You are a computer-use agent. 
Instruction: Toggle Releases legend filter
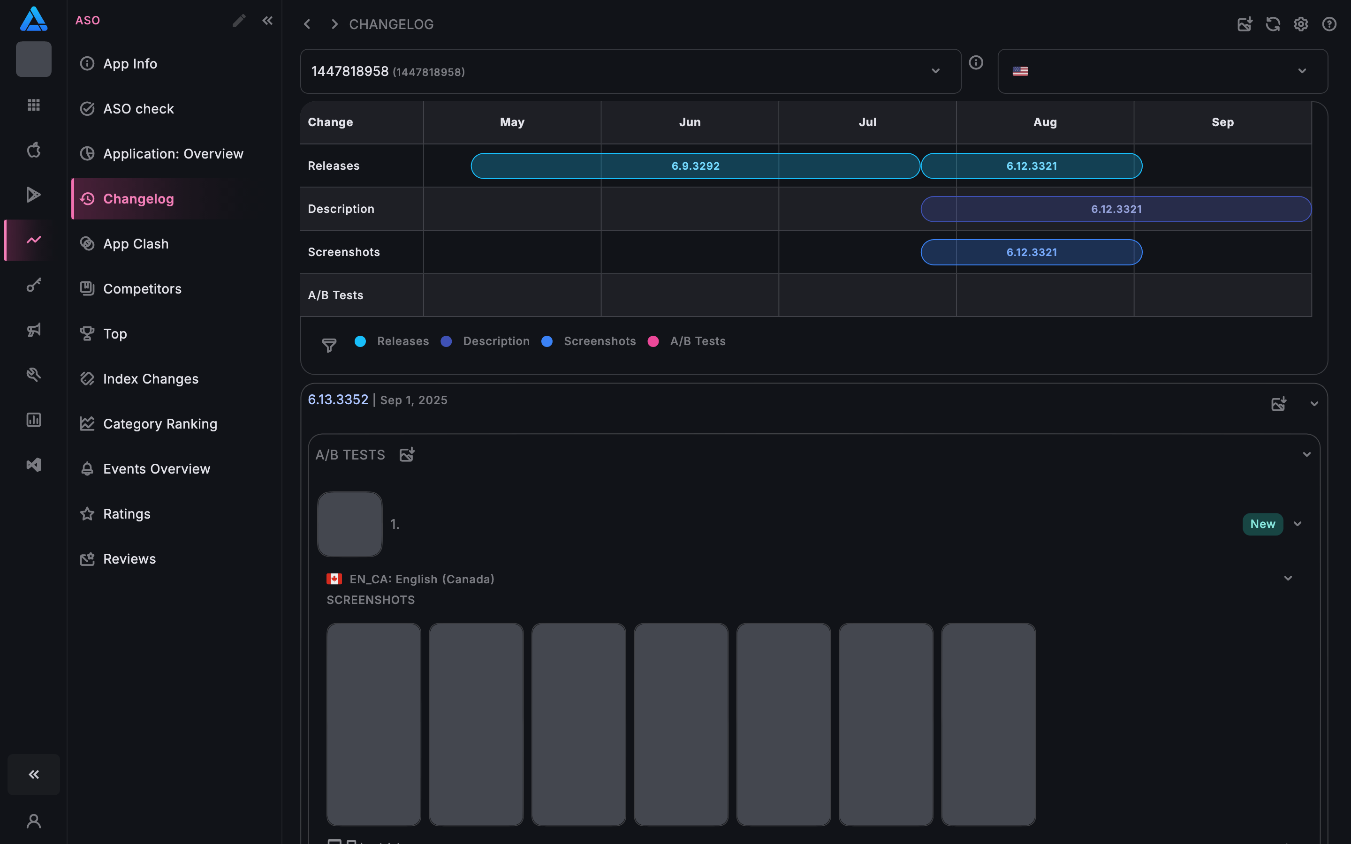(x=392, y=341)
